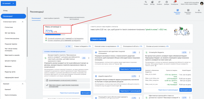
Task: Filter by Оголошення й об'єкти +11%
Action: click(133, 46)
